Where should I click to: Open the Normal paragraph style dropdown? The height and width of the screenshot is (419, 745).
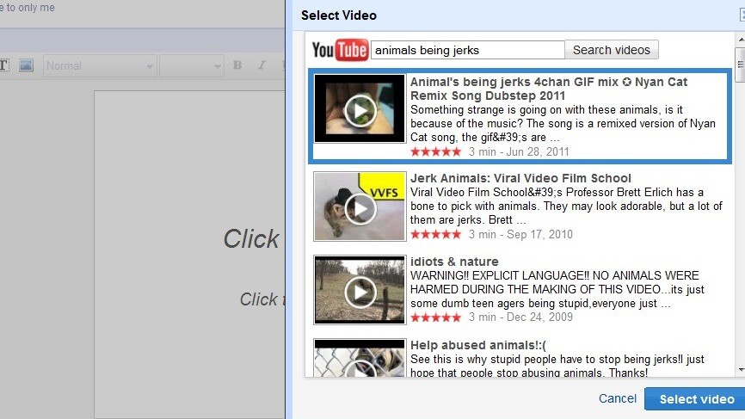(99, 65)
